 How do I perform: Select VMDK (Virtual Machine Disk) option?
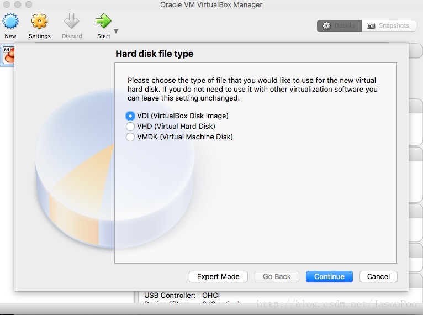[x=179, y=137]
